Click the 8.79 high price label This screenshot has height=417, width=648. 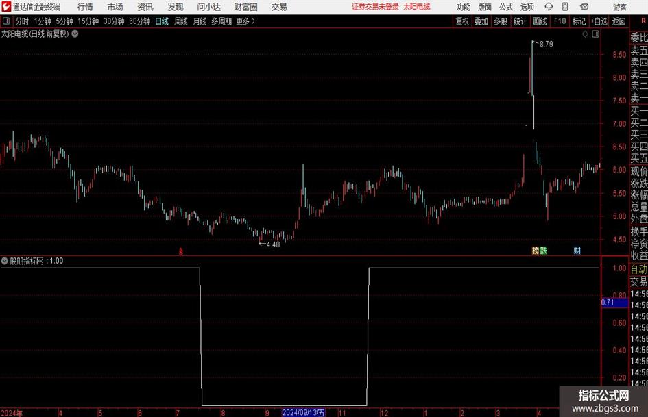click(x=546, y=45)
